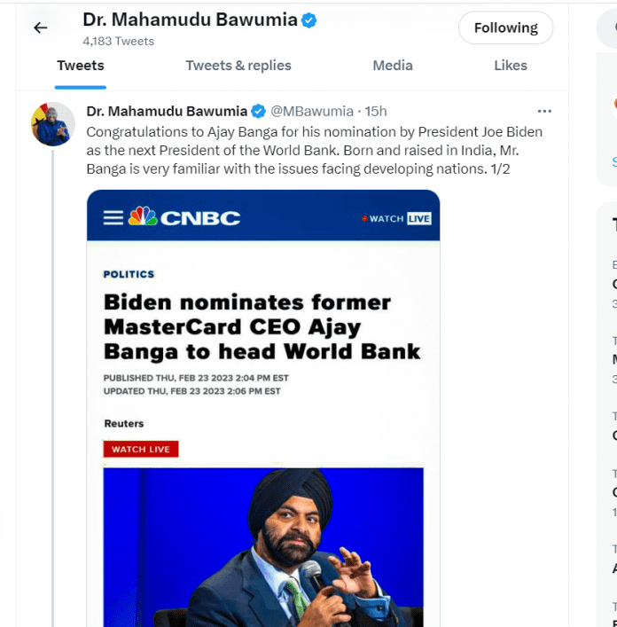Screen dimensions: 617x627
Task: Open the Tweets & replies tab
Action: [x=238, y=66]
